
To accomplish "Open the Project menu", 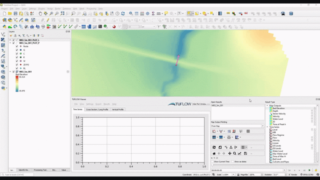I will (4, 9).
